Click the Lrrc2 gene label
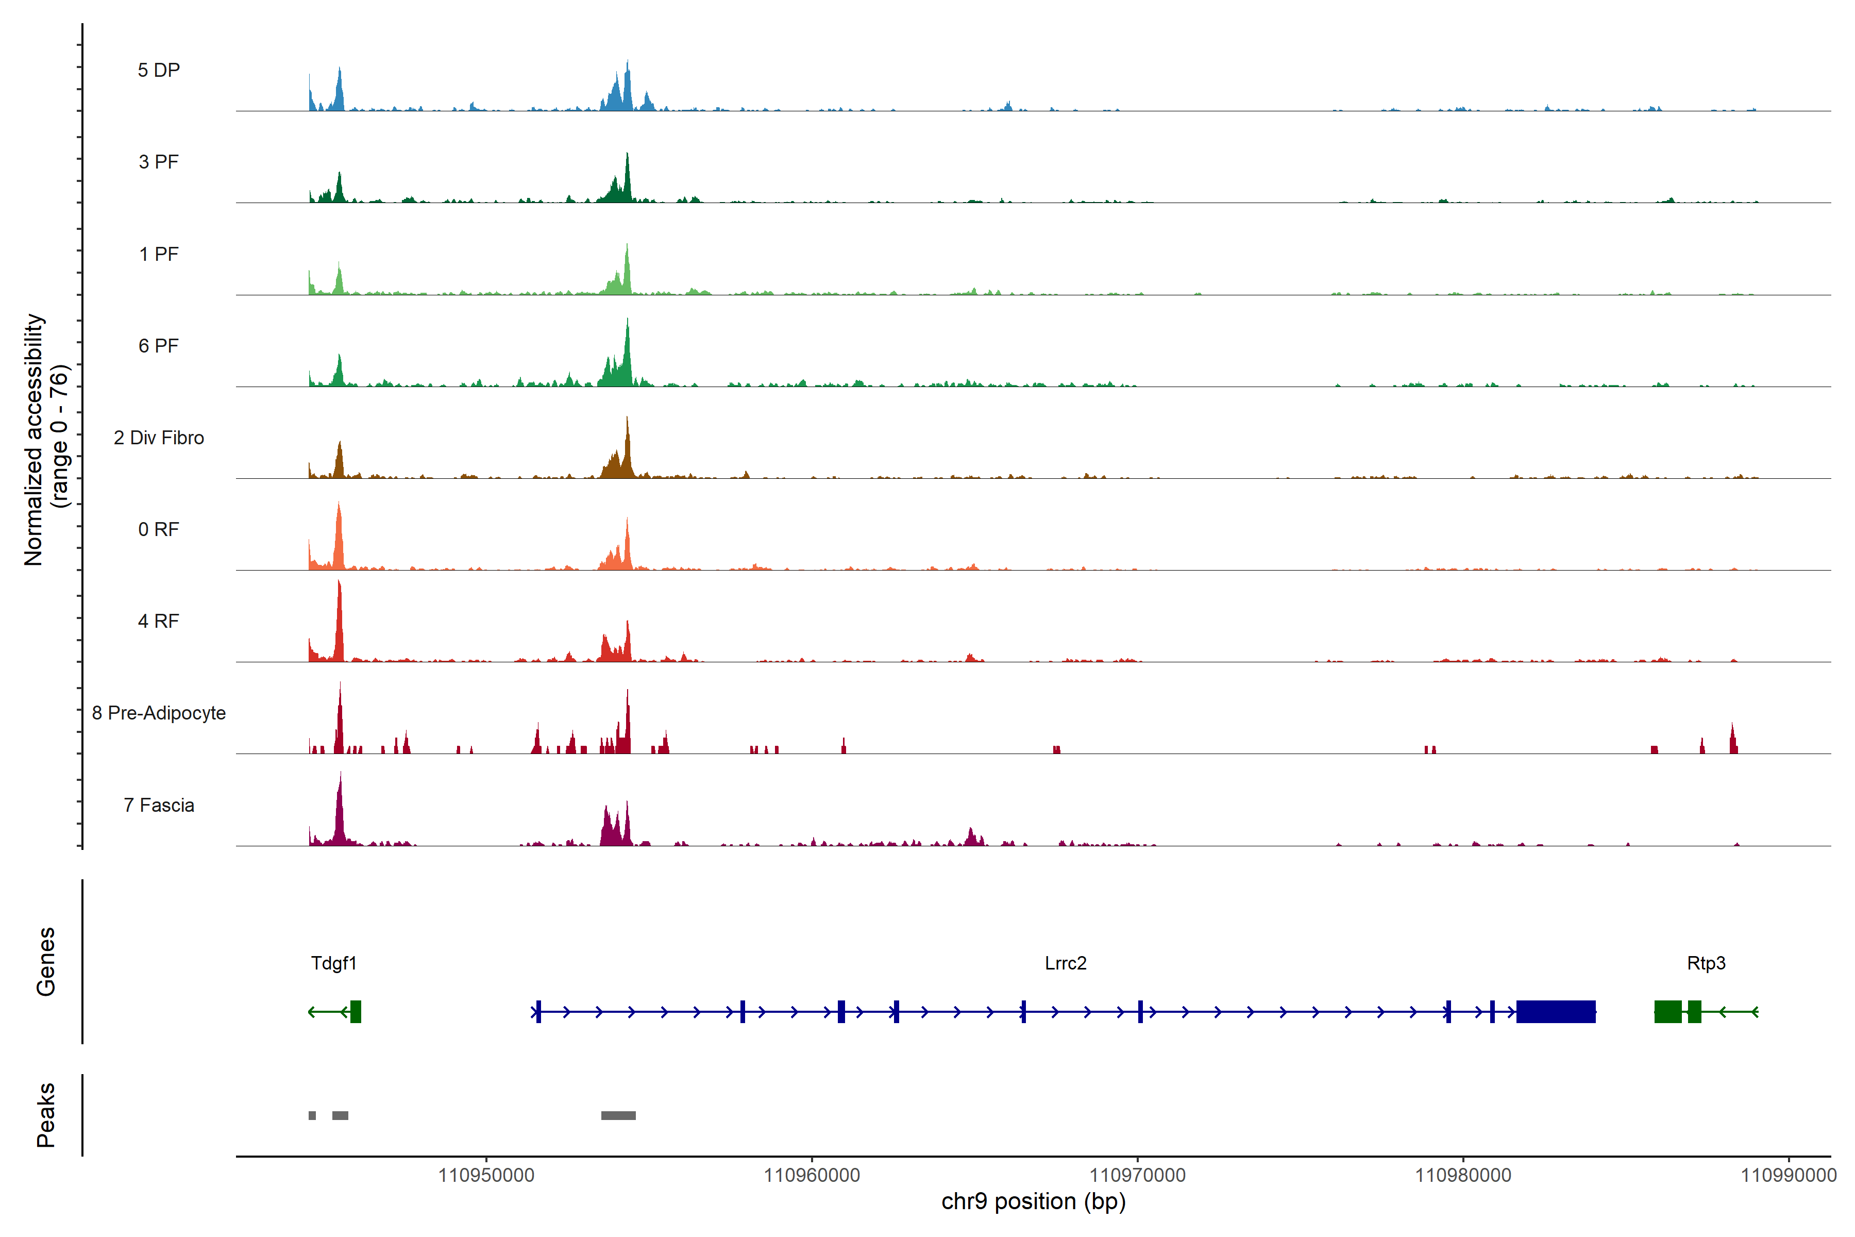Screen dimensions: 1855x1237 click(1066, 963)
